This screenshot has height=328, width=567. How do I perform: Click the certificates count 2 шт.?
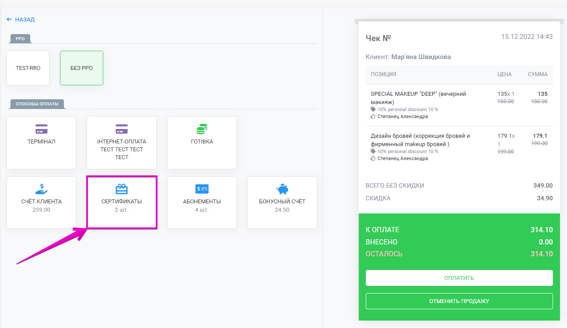point(122,210)
